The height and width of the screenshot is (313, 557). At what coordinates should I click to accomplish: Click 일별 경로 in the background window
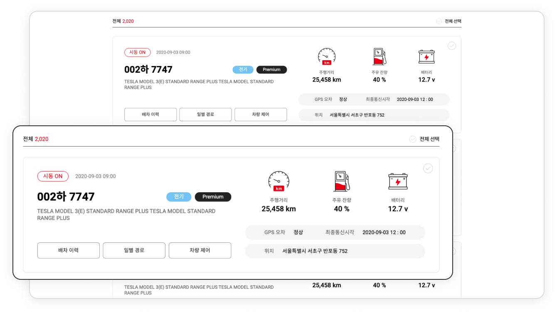(205, 115)
